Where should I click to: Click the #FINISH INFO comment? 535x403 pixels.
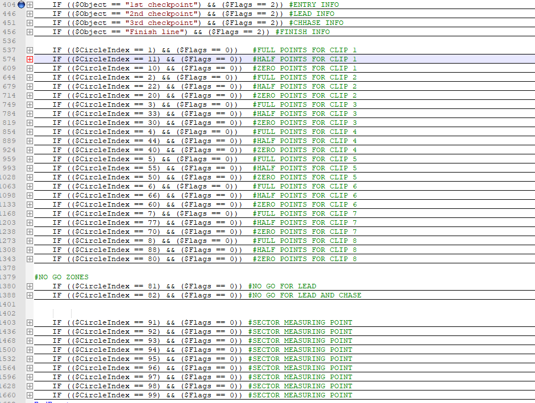[x=302, y=32]
